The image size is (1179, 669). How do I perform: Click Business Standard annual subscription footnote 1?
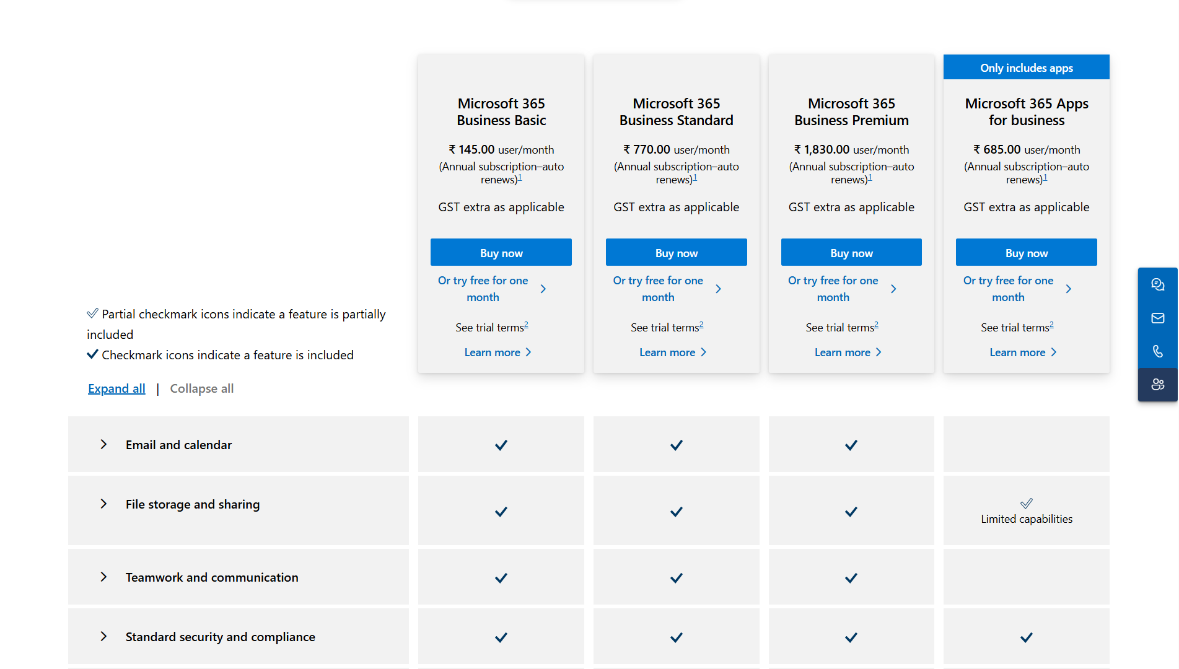point(695,178)
